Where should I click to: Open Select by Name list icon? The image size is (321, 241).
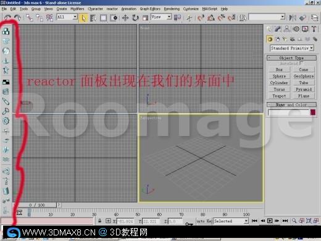pos(93,18)
